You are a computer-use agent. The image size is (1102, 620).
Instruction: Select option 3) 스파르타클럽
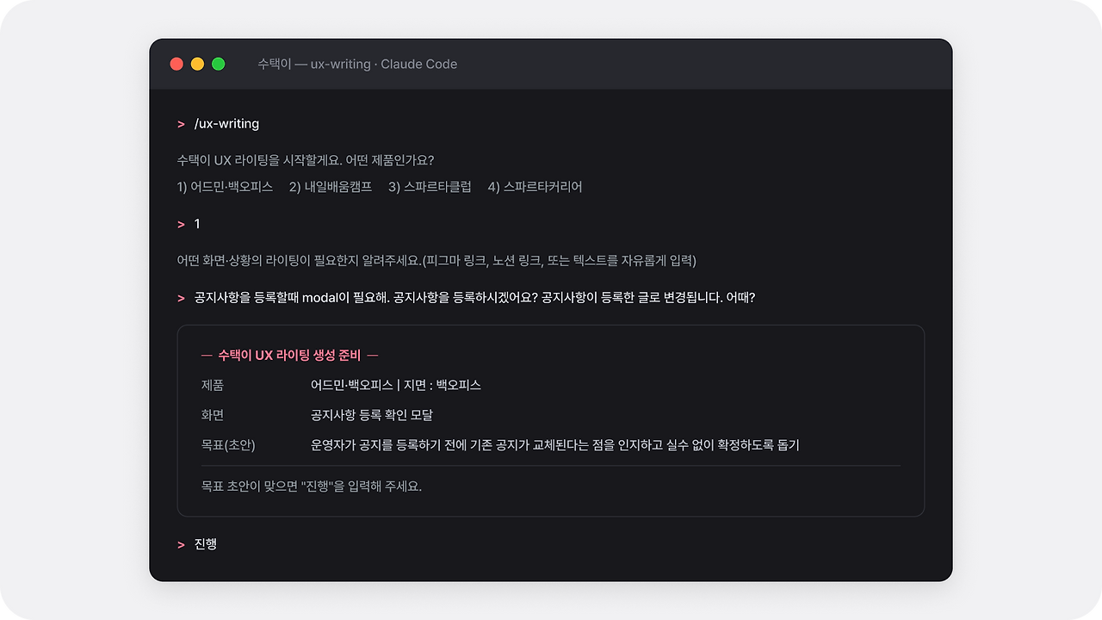(430, 186)
